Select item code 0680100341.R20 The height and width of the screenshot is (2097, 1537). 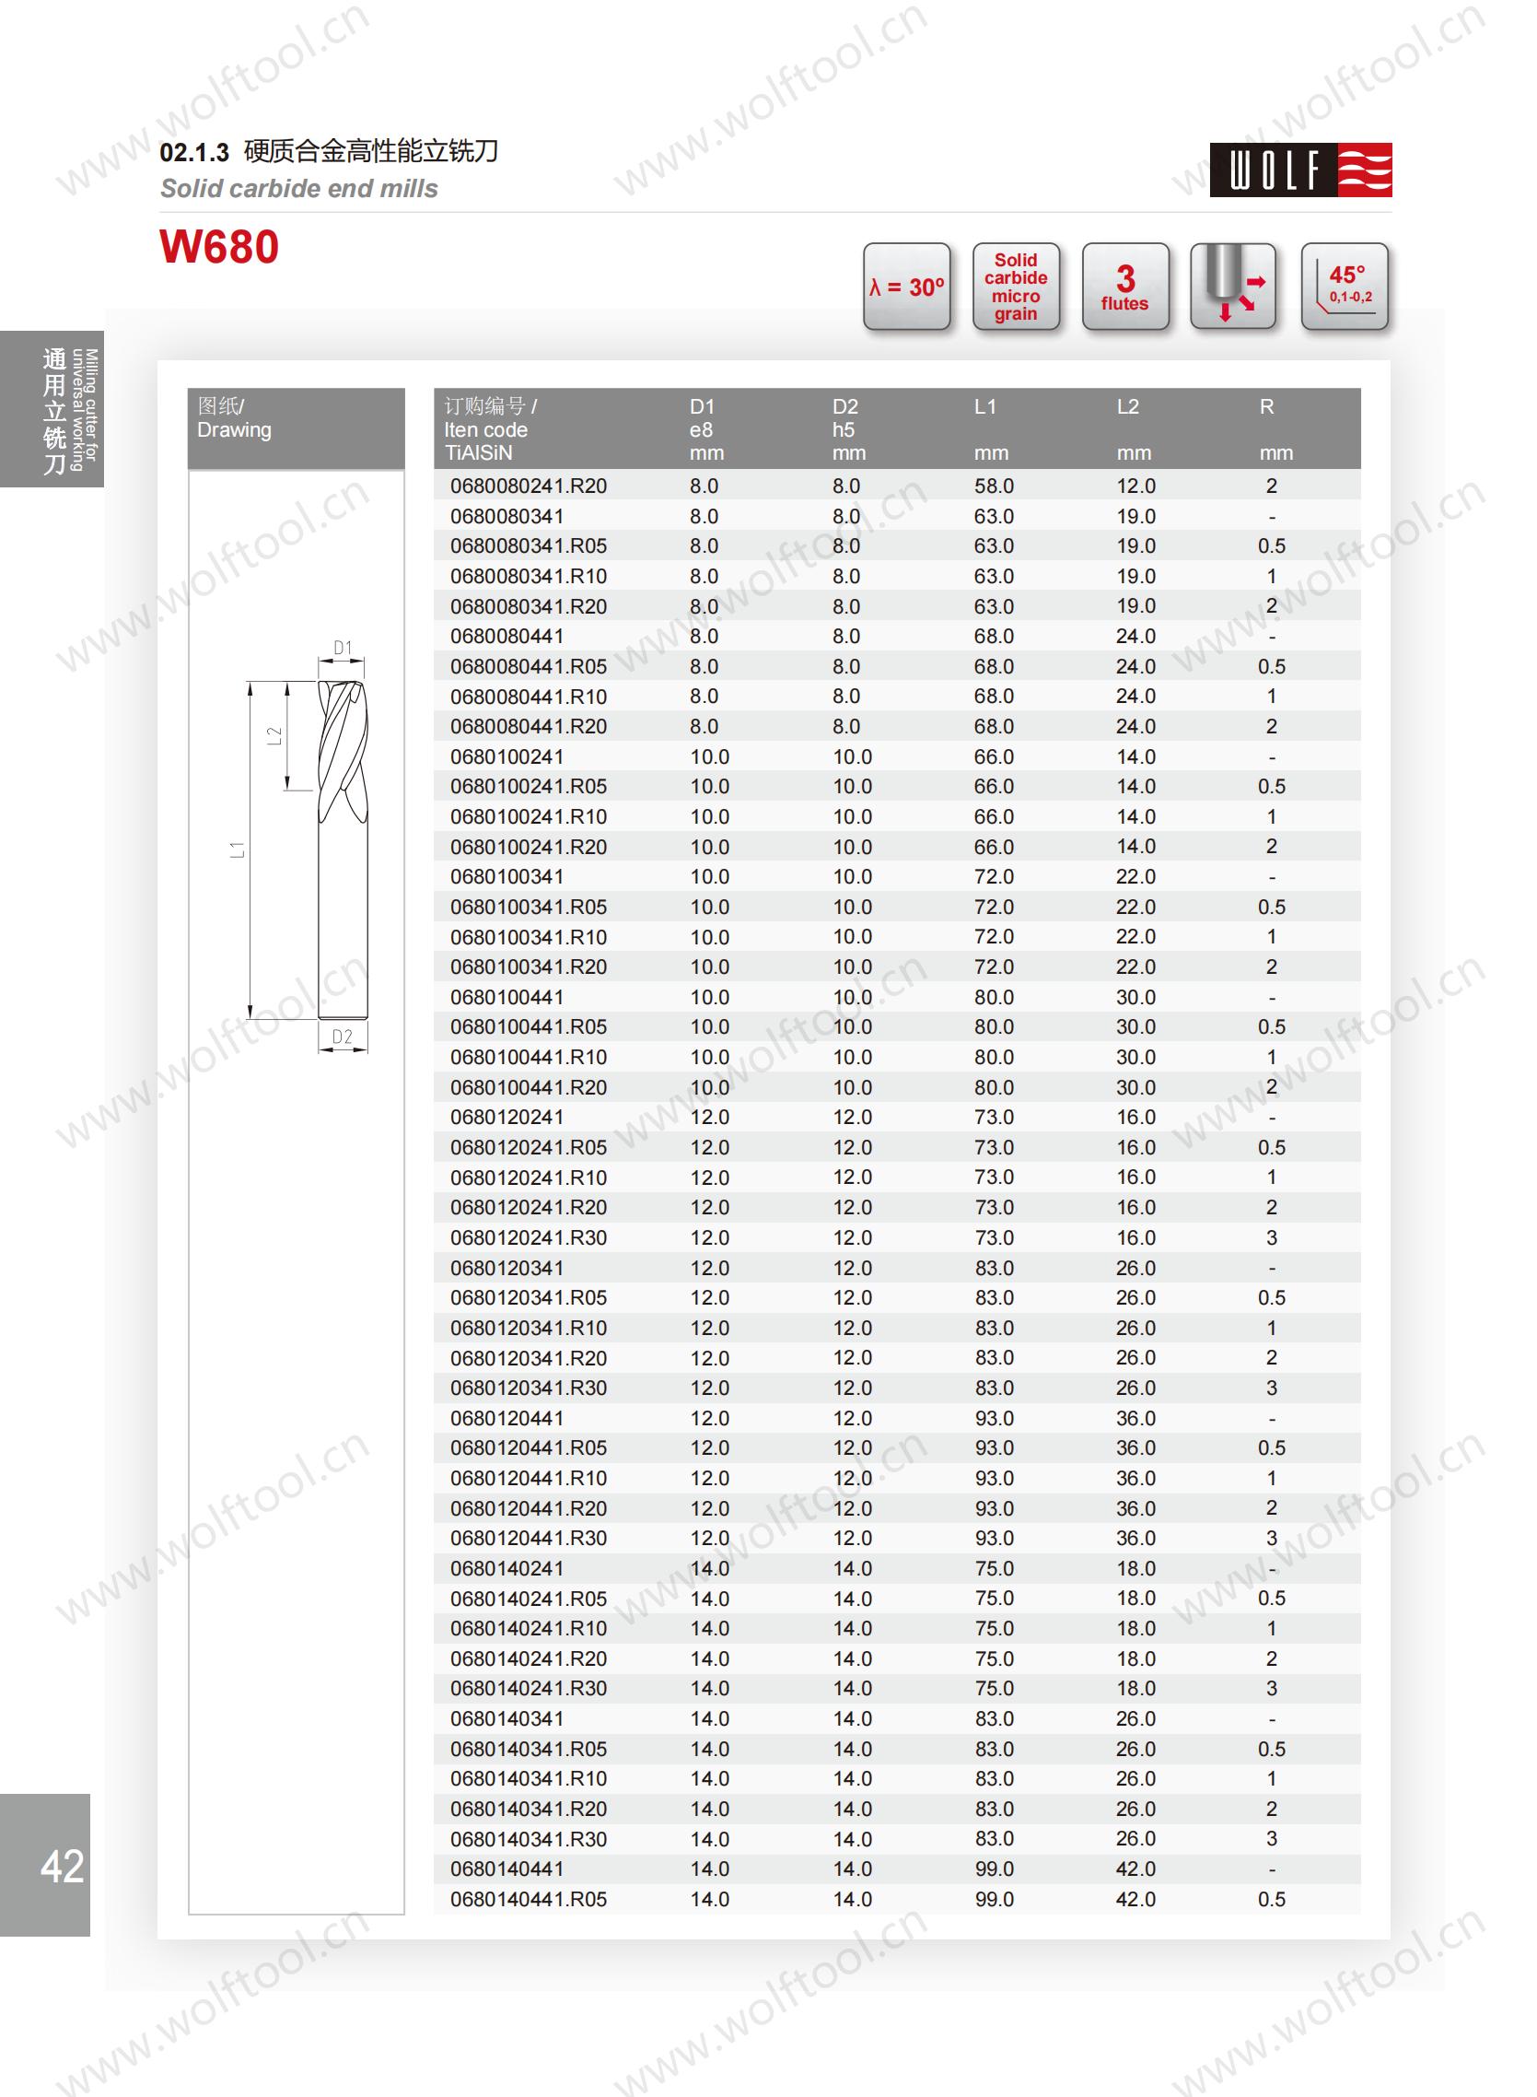pyautogui.click(x=528, y=967)
